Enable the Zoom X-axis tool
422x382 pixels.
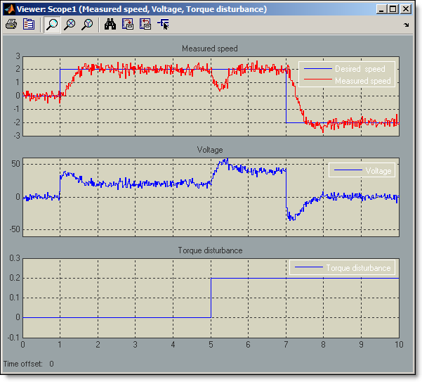pos(70,24)
